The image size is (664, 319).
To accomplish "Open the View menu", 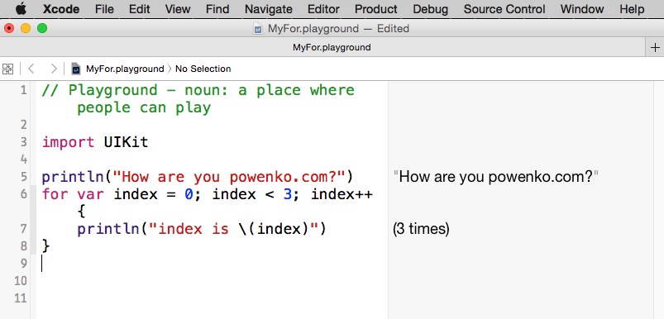I will [178, 9].
